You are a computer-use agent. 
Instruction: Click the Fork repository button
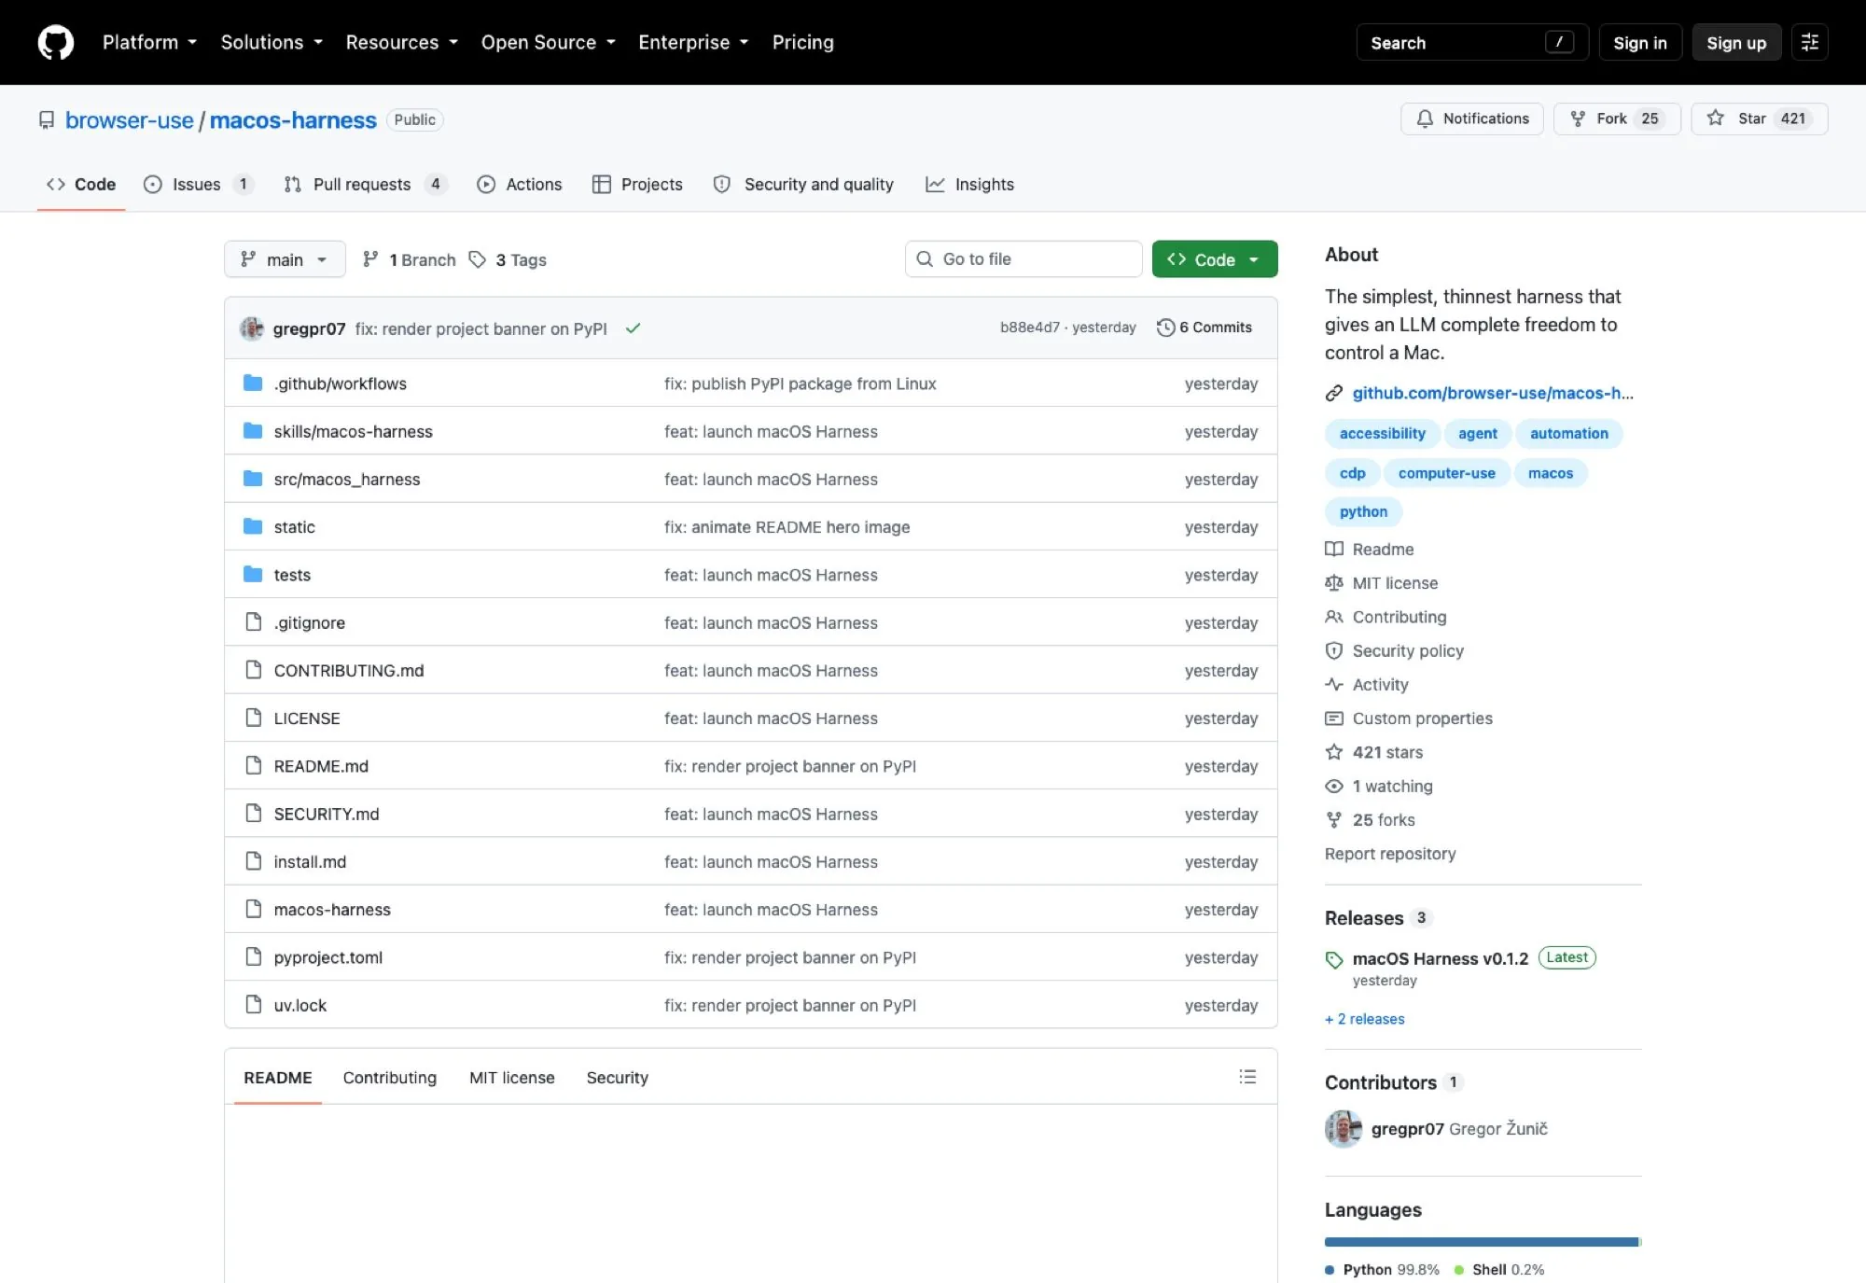tap(1616, 119)
